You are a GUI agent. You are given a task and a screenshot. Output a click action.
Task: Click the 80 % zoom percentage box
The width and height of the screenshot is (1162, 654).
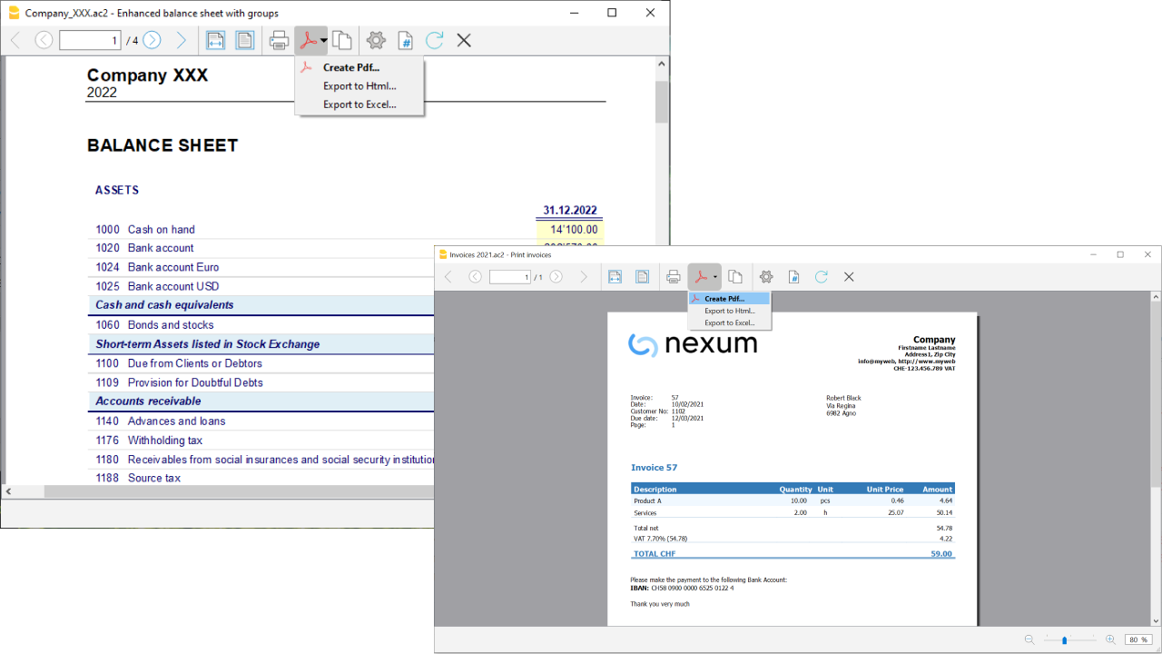tap(1137, 639)
